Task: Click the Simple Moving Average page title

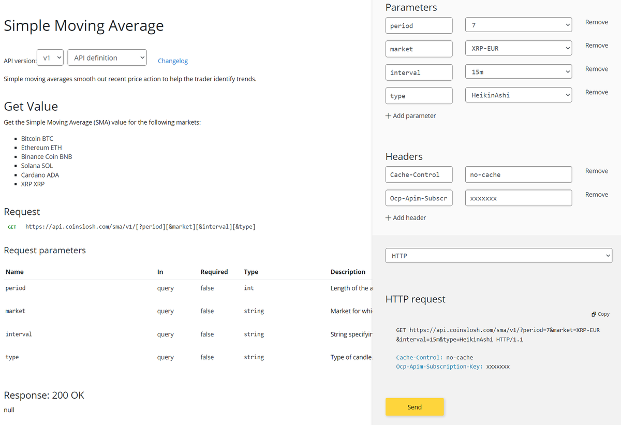Action: pyautogui.click(x=84, y=26)
